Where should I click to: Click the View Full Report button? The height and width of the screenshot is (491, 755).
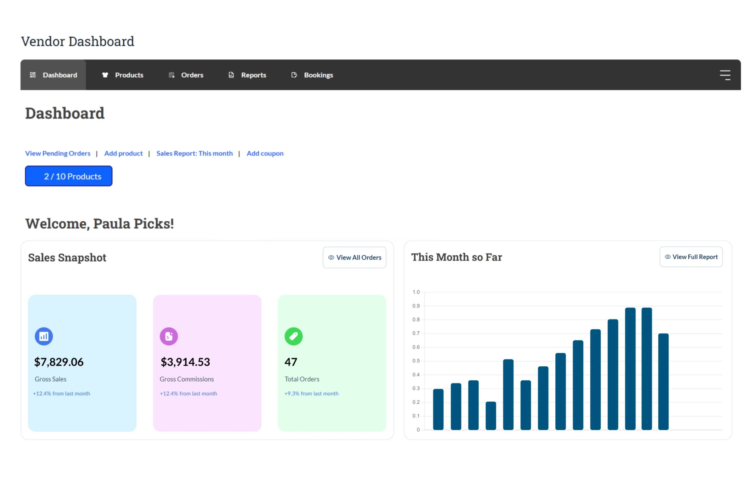(x=691, y=257)
